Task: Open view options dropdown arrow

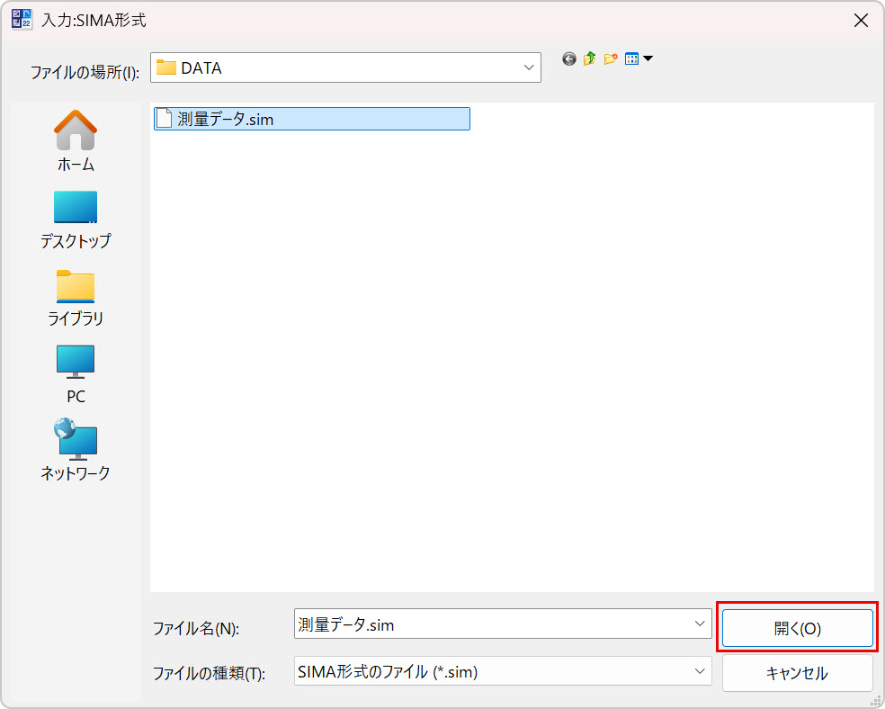Action: click(x=648, y=59)
